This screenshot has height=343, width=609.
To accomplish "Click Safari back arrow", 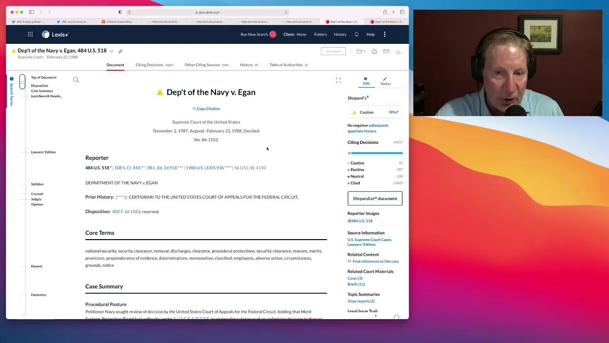I will (x=41, y=12).
